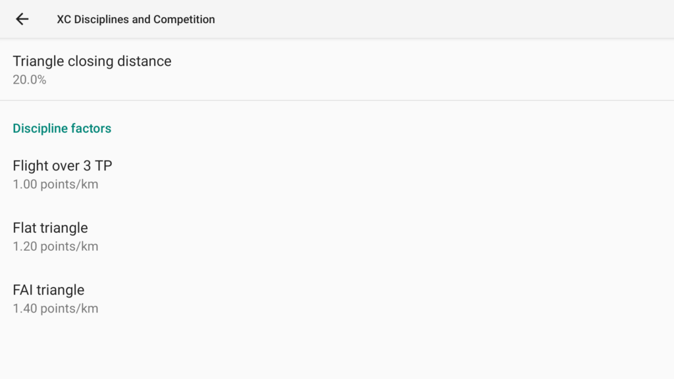Screen dimensions: 674x379
Task: Click the 1.40 points/km value
Action: (x=55, y=309)
